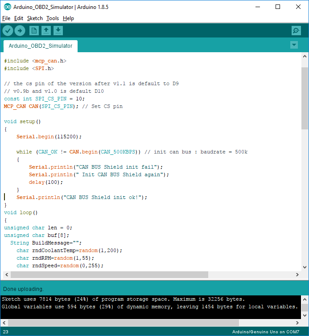Click the editor horizontal scroll right arrow
The image size is (309, 336).
point(297,274)
